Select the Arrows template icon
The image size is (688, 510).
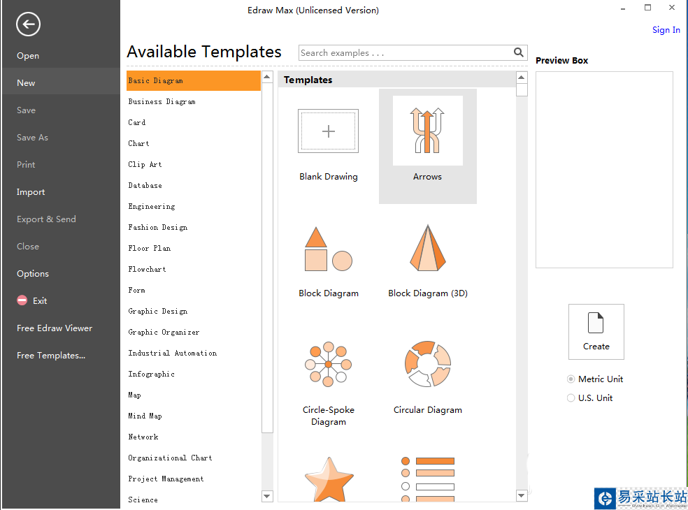[x=427, y=130]
